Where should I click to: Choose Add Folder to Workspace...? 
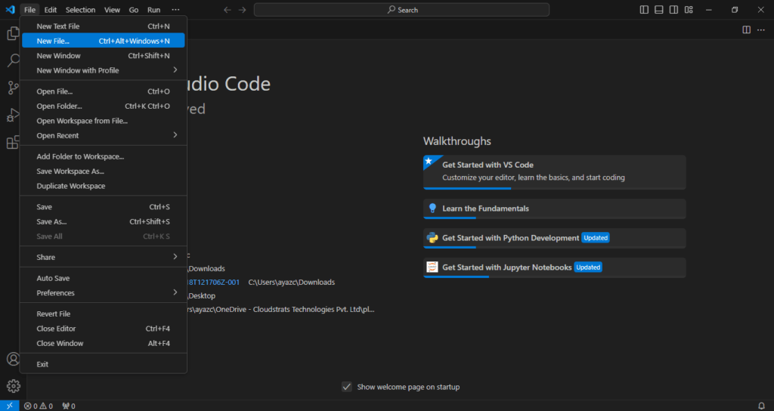tap(103, 157)
